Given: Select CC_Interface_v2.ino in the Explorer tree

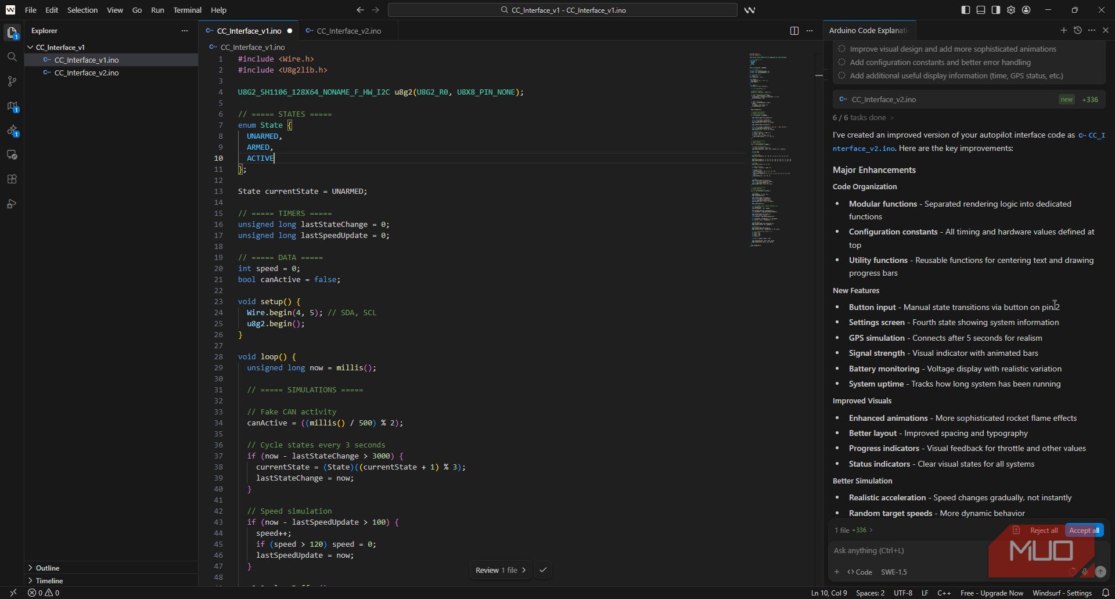Looking at the screenshot, I should tap(111, 73).
